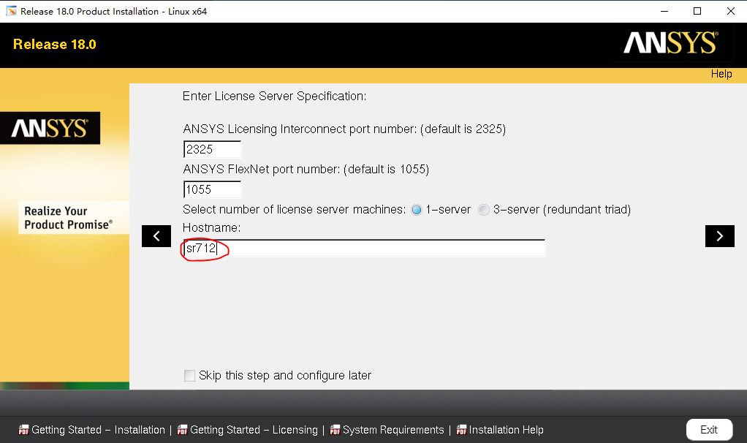Open PDF icon for Installation Help
Viewport: 747px width, 443px height.
pos(461,430)
